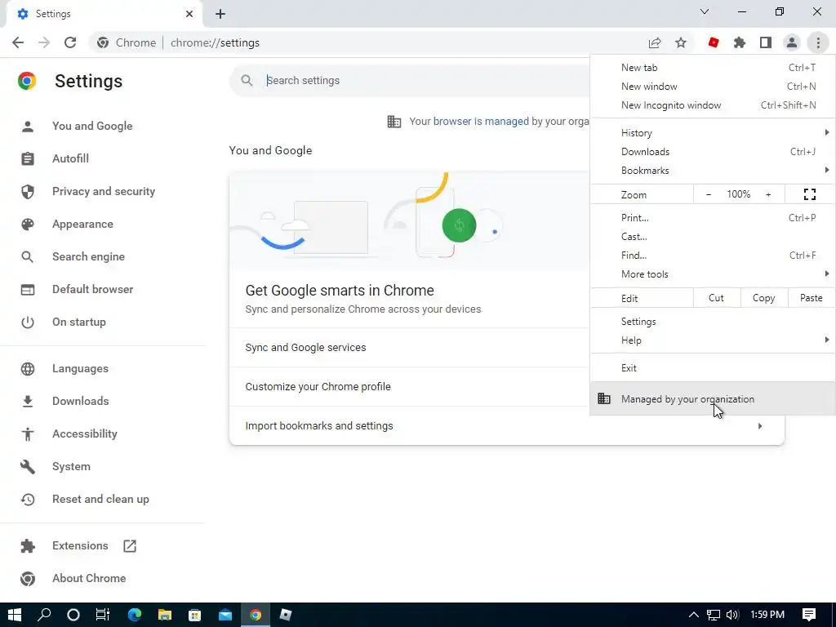
Task: Open the Windows Start button
Action: [x=15, y=615]
